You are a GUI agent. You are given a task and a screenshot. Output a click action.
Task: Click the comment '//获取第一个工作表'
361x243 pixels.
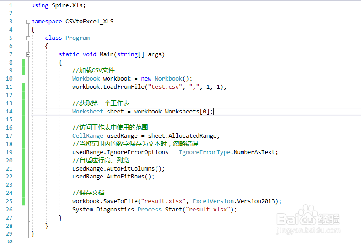(x=101, y=103)
